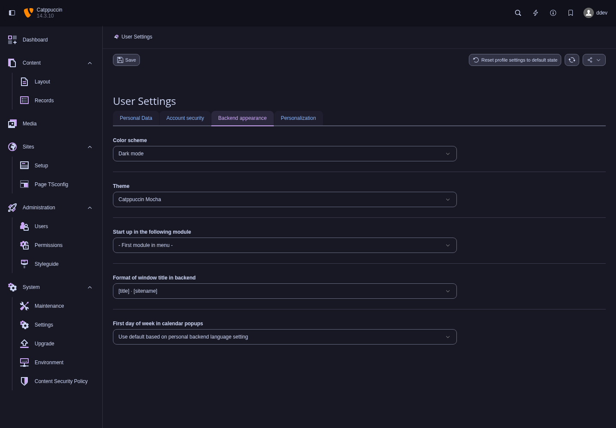The image size is (616, 428).
Task: Collapse the Sites menu group
Action: pyautogui.click(x=51, y=147)
